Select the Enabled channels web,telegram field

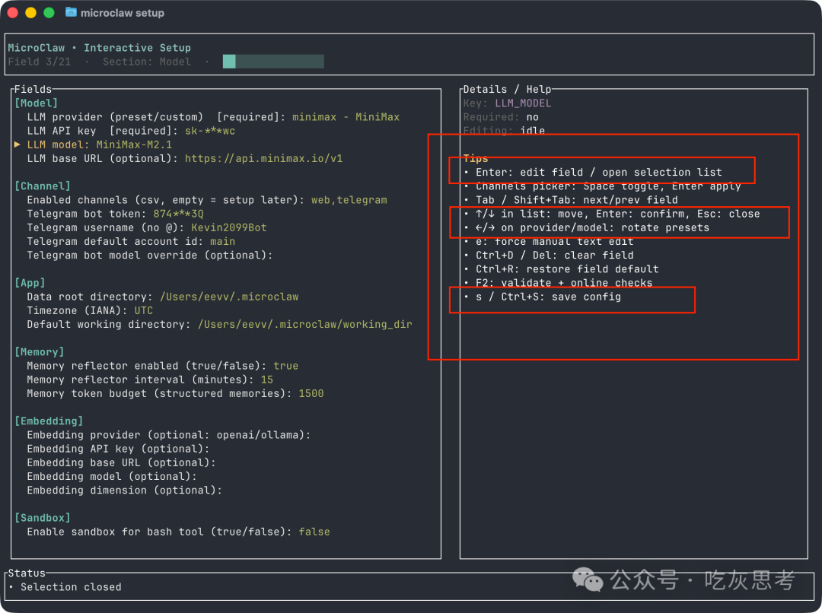pos(207,199)
